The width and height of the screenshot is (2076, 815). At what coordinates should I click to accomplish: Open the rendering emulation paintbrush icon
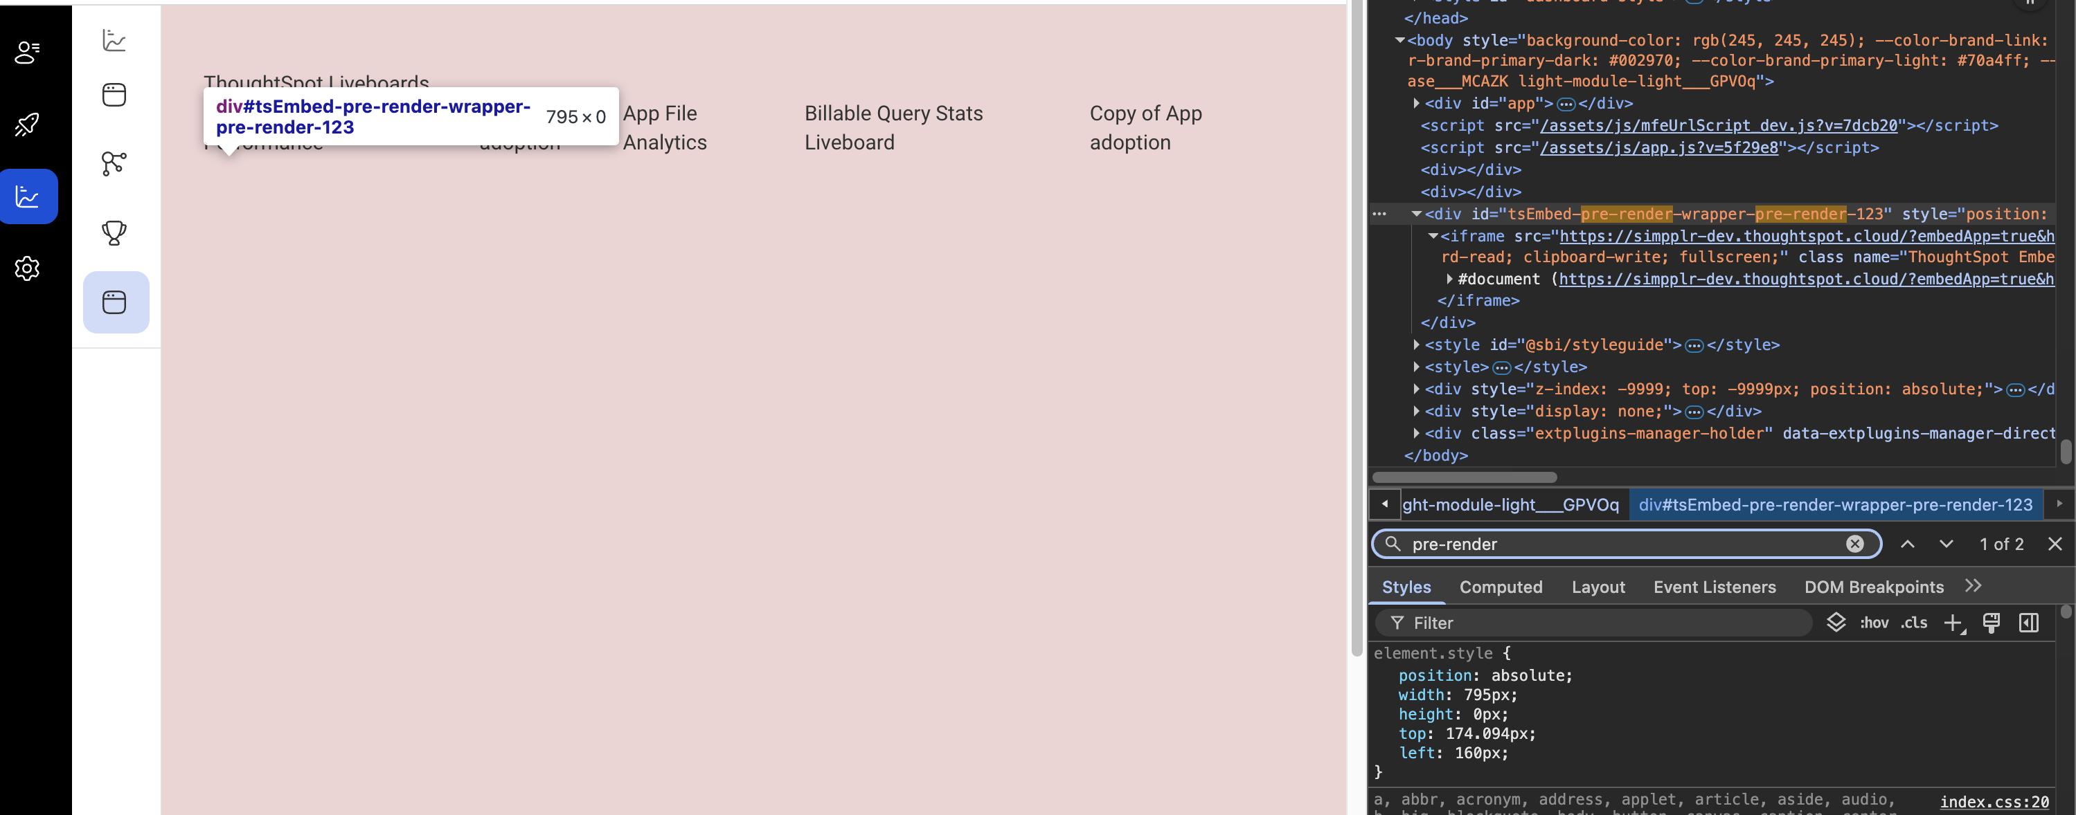point(1992,623)
